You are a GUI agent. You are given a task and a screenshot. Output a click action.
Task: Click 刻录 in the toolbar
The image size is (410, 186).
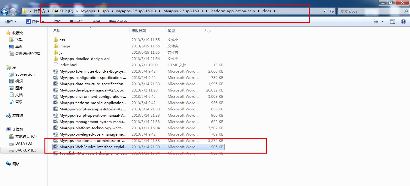pos(97,22)
